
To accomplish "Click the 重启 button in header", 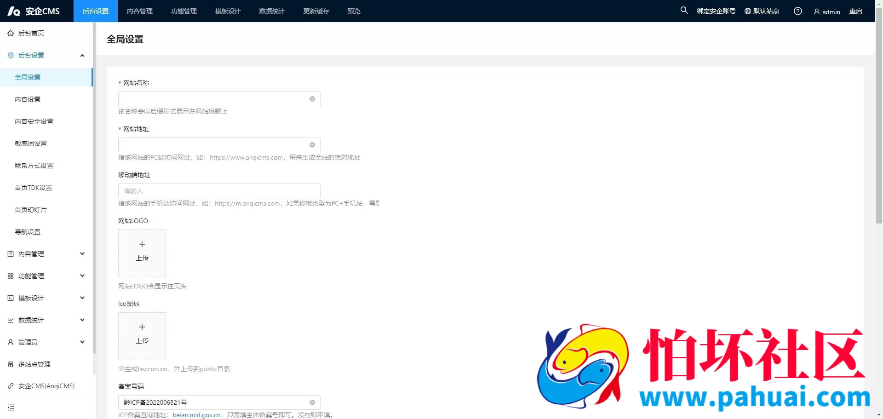I will click(855, 11).
